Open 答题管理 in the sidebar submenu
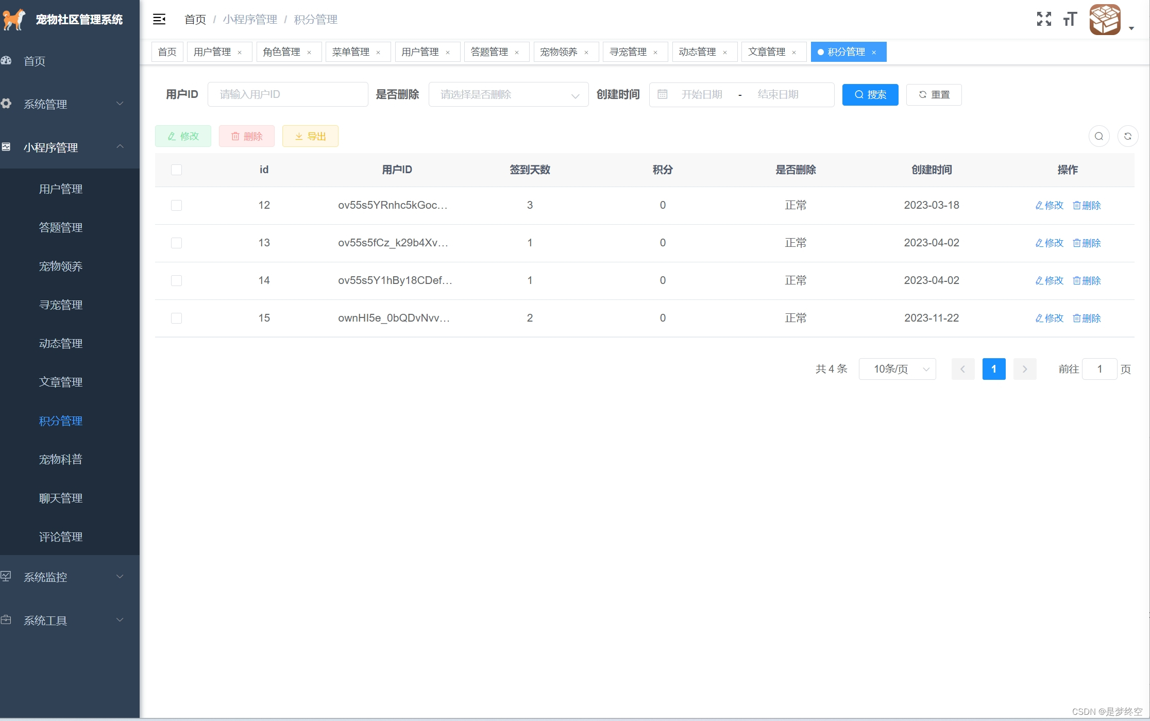The height and width of the screenshot is (721, 1150). pyautogui.click(x=61, y=227)
